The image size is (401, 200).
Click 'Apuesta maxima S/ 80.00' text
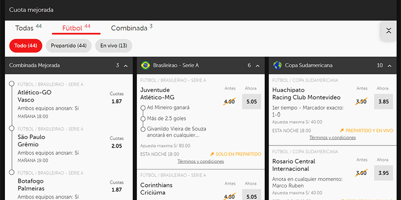[165, 146]
